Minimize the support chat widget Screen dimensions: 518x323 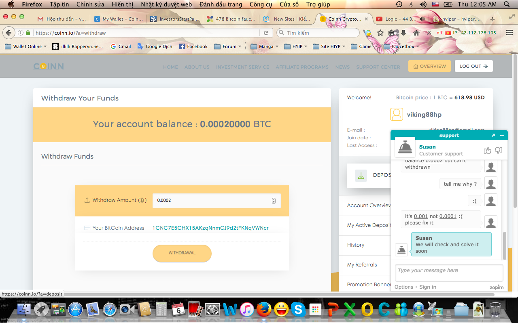pyautogui.click(x=502, y=135)
